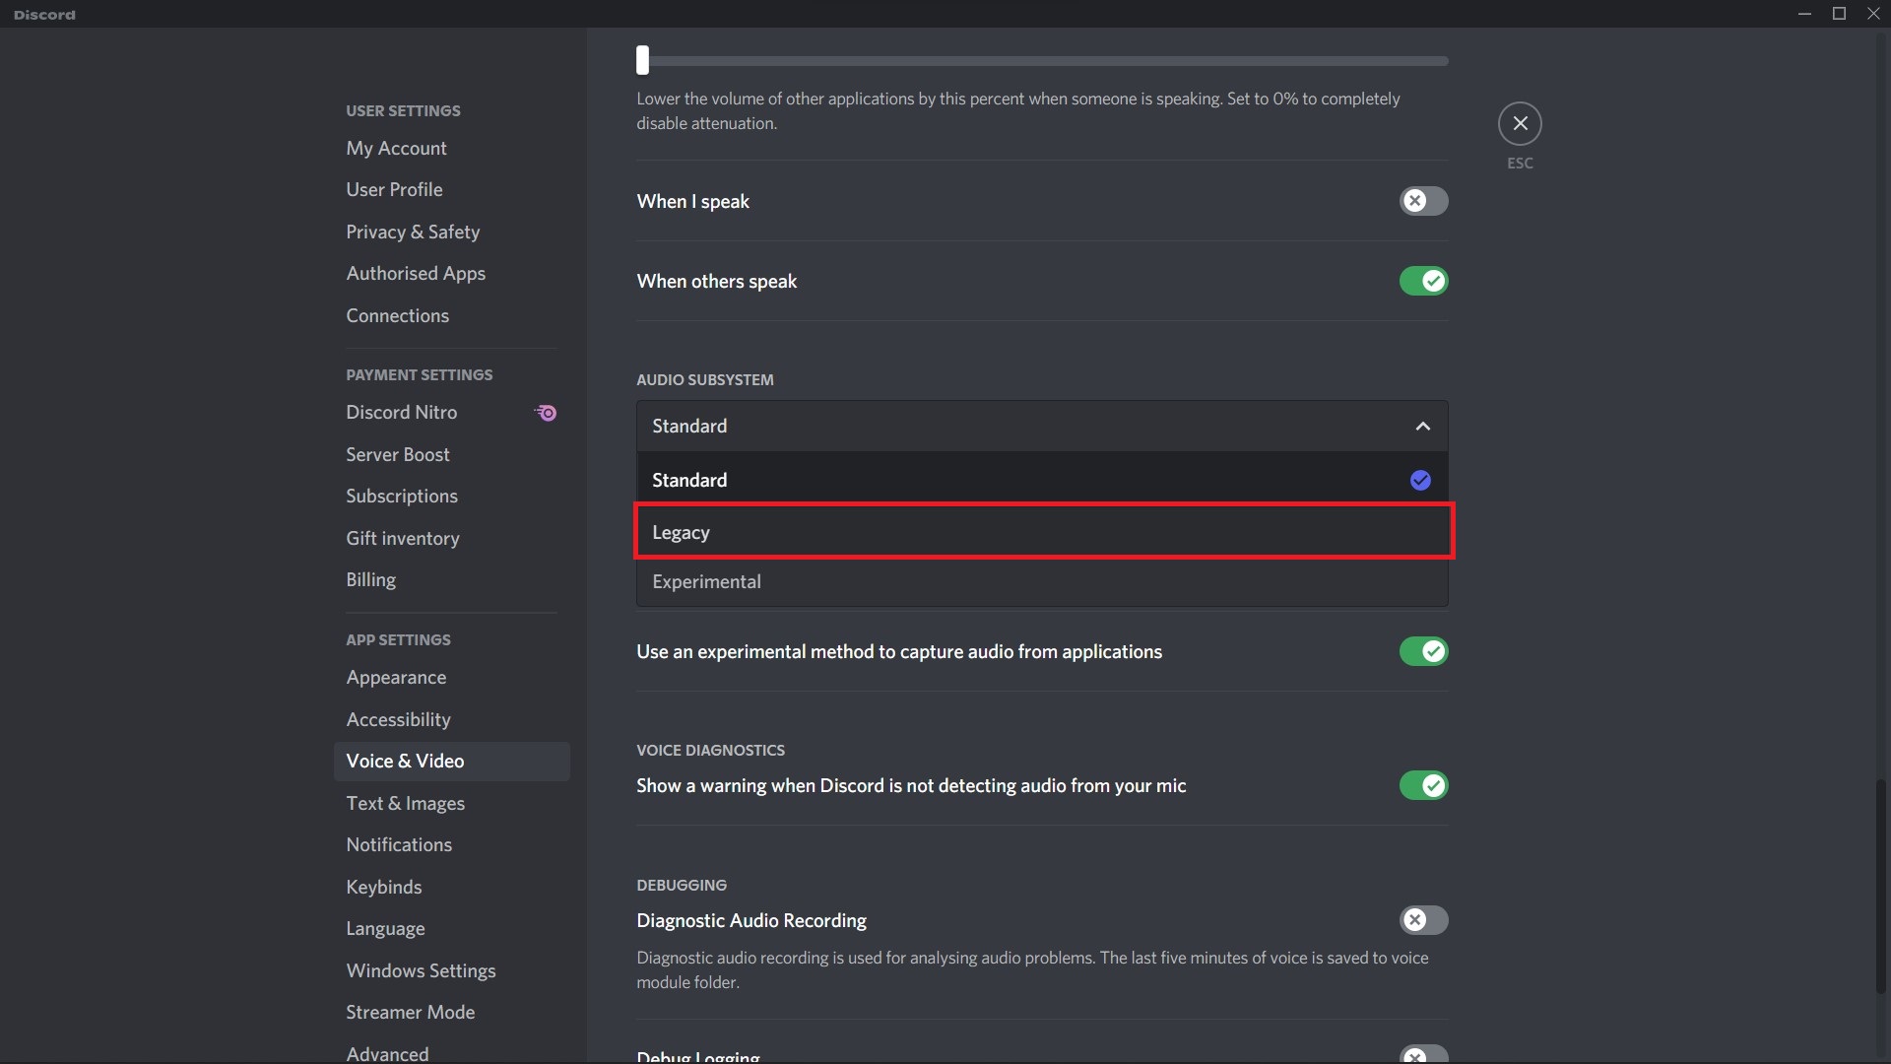Click the attenuation slider handle
The width and height of the screenshot is (1891, 1064).
(x=643, y=61)
